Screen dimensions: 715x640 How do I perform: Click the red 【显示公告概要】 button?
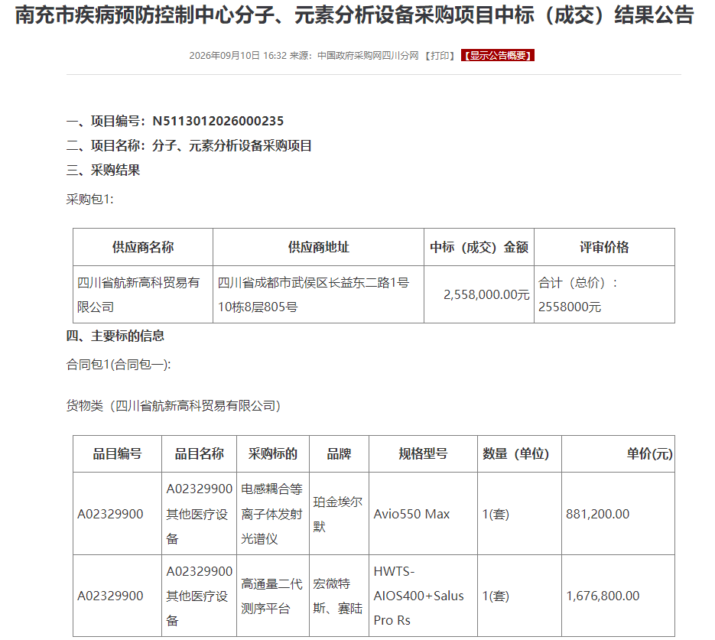[498, 56]
